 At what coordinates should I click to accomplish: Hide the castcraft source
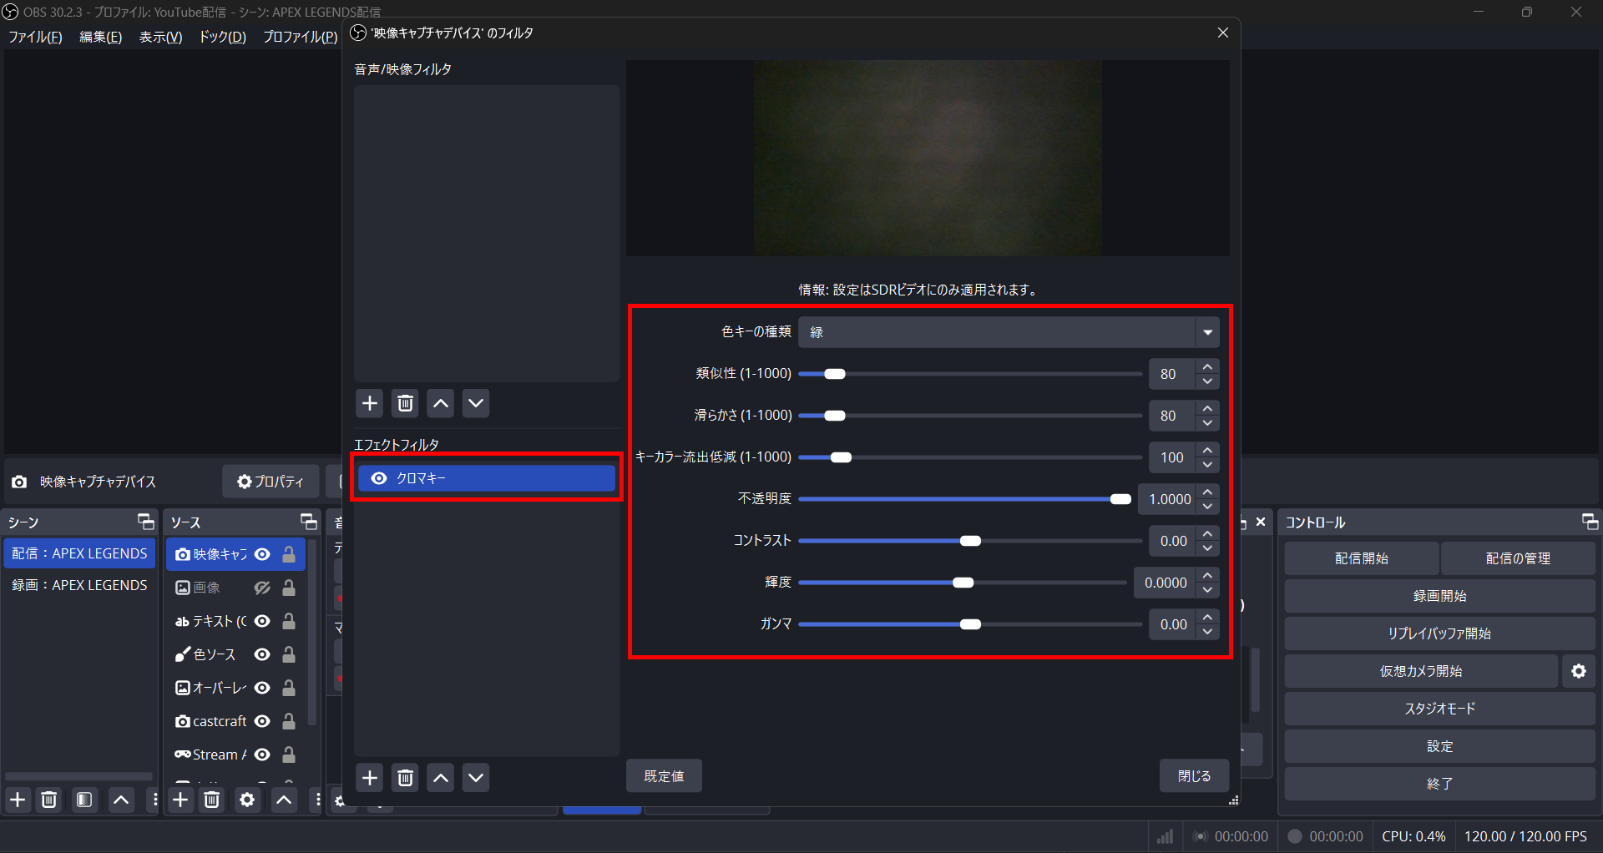[262, 721]
